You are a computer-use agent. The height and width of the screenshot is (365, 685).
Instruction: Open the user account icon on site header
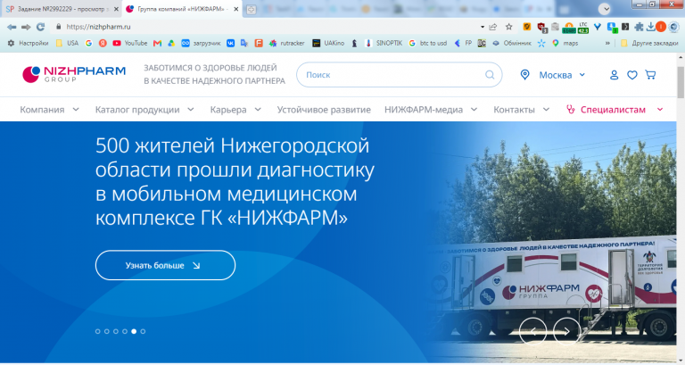tap(614, 75)
